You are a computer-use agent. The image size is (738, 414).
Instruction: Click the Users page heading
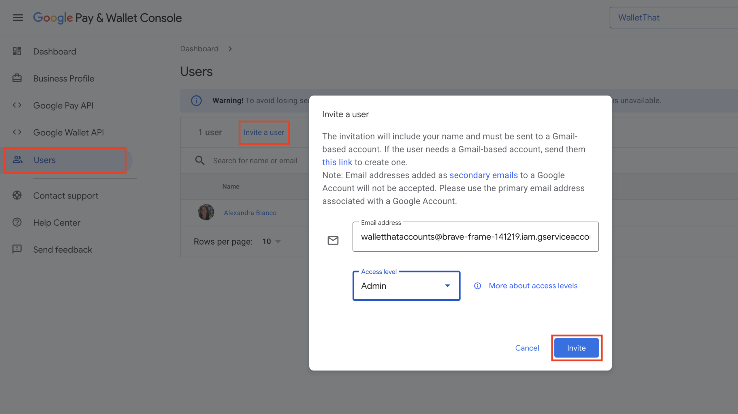click(196, 71)
